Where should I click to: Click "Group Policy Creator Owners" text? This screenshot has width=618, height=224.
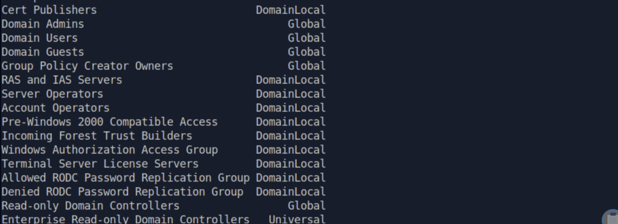[x=87, y=66]
